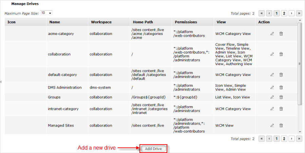Edit the default-category drive
305x153 pixels.
272,75
